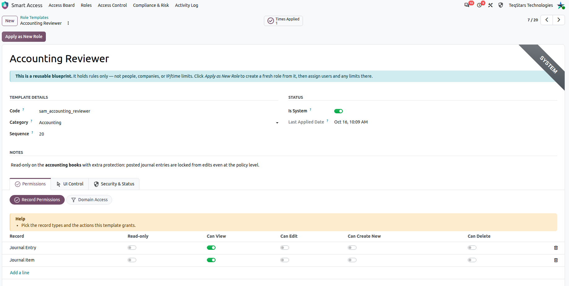
Task: Enable Can Edit for Journal Entry
Action: tap(285, 248)
